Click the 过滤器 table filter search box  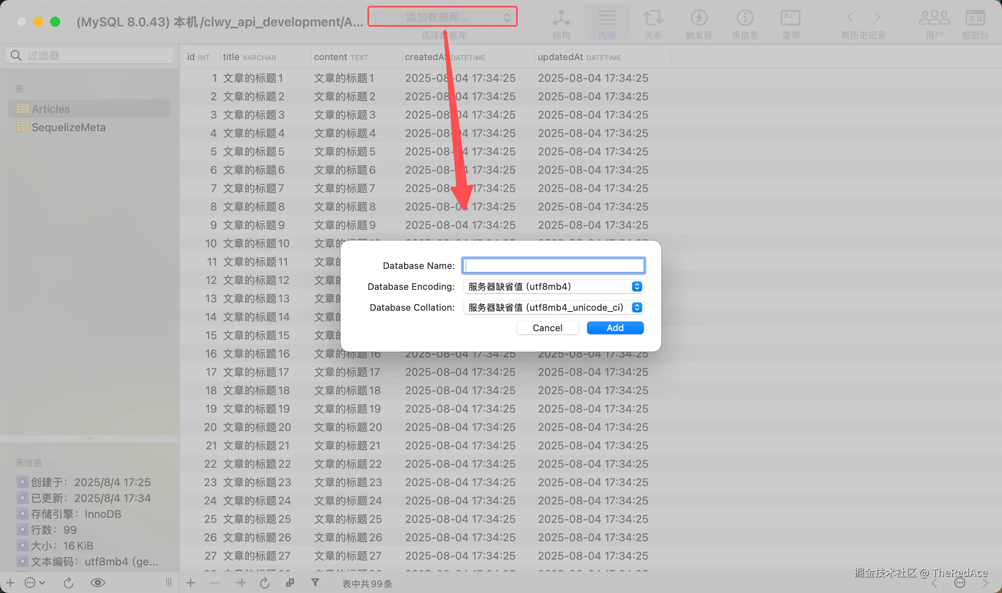pyautogui.click(x=89, y=56)
